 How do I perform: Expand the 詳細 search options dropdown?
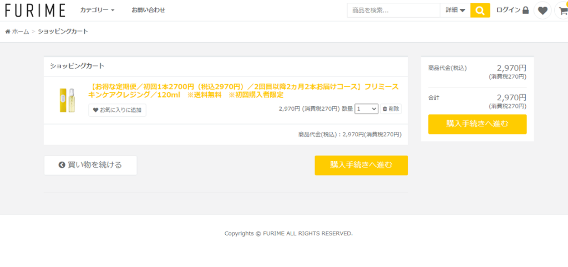click(455, 10)
